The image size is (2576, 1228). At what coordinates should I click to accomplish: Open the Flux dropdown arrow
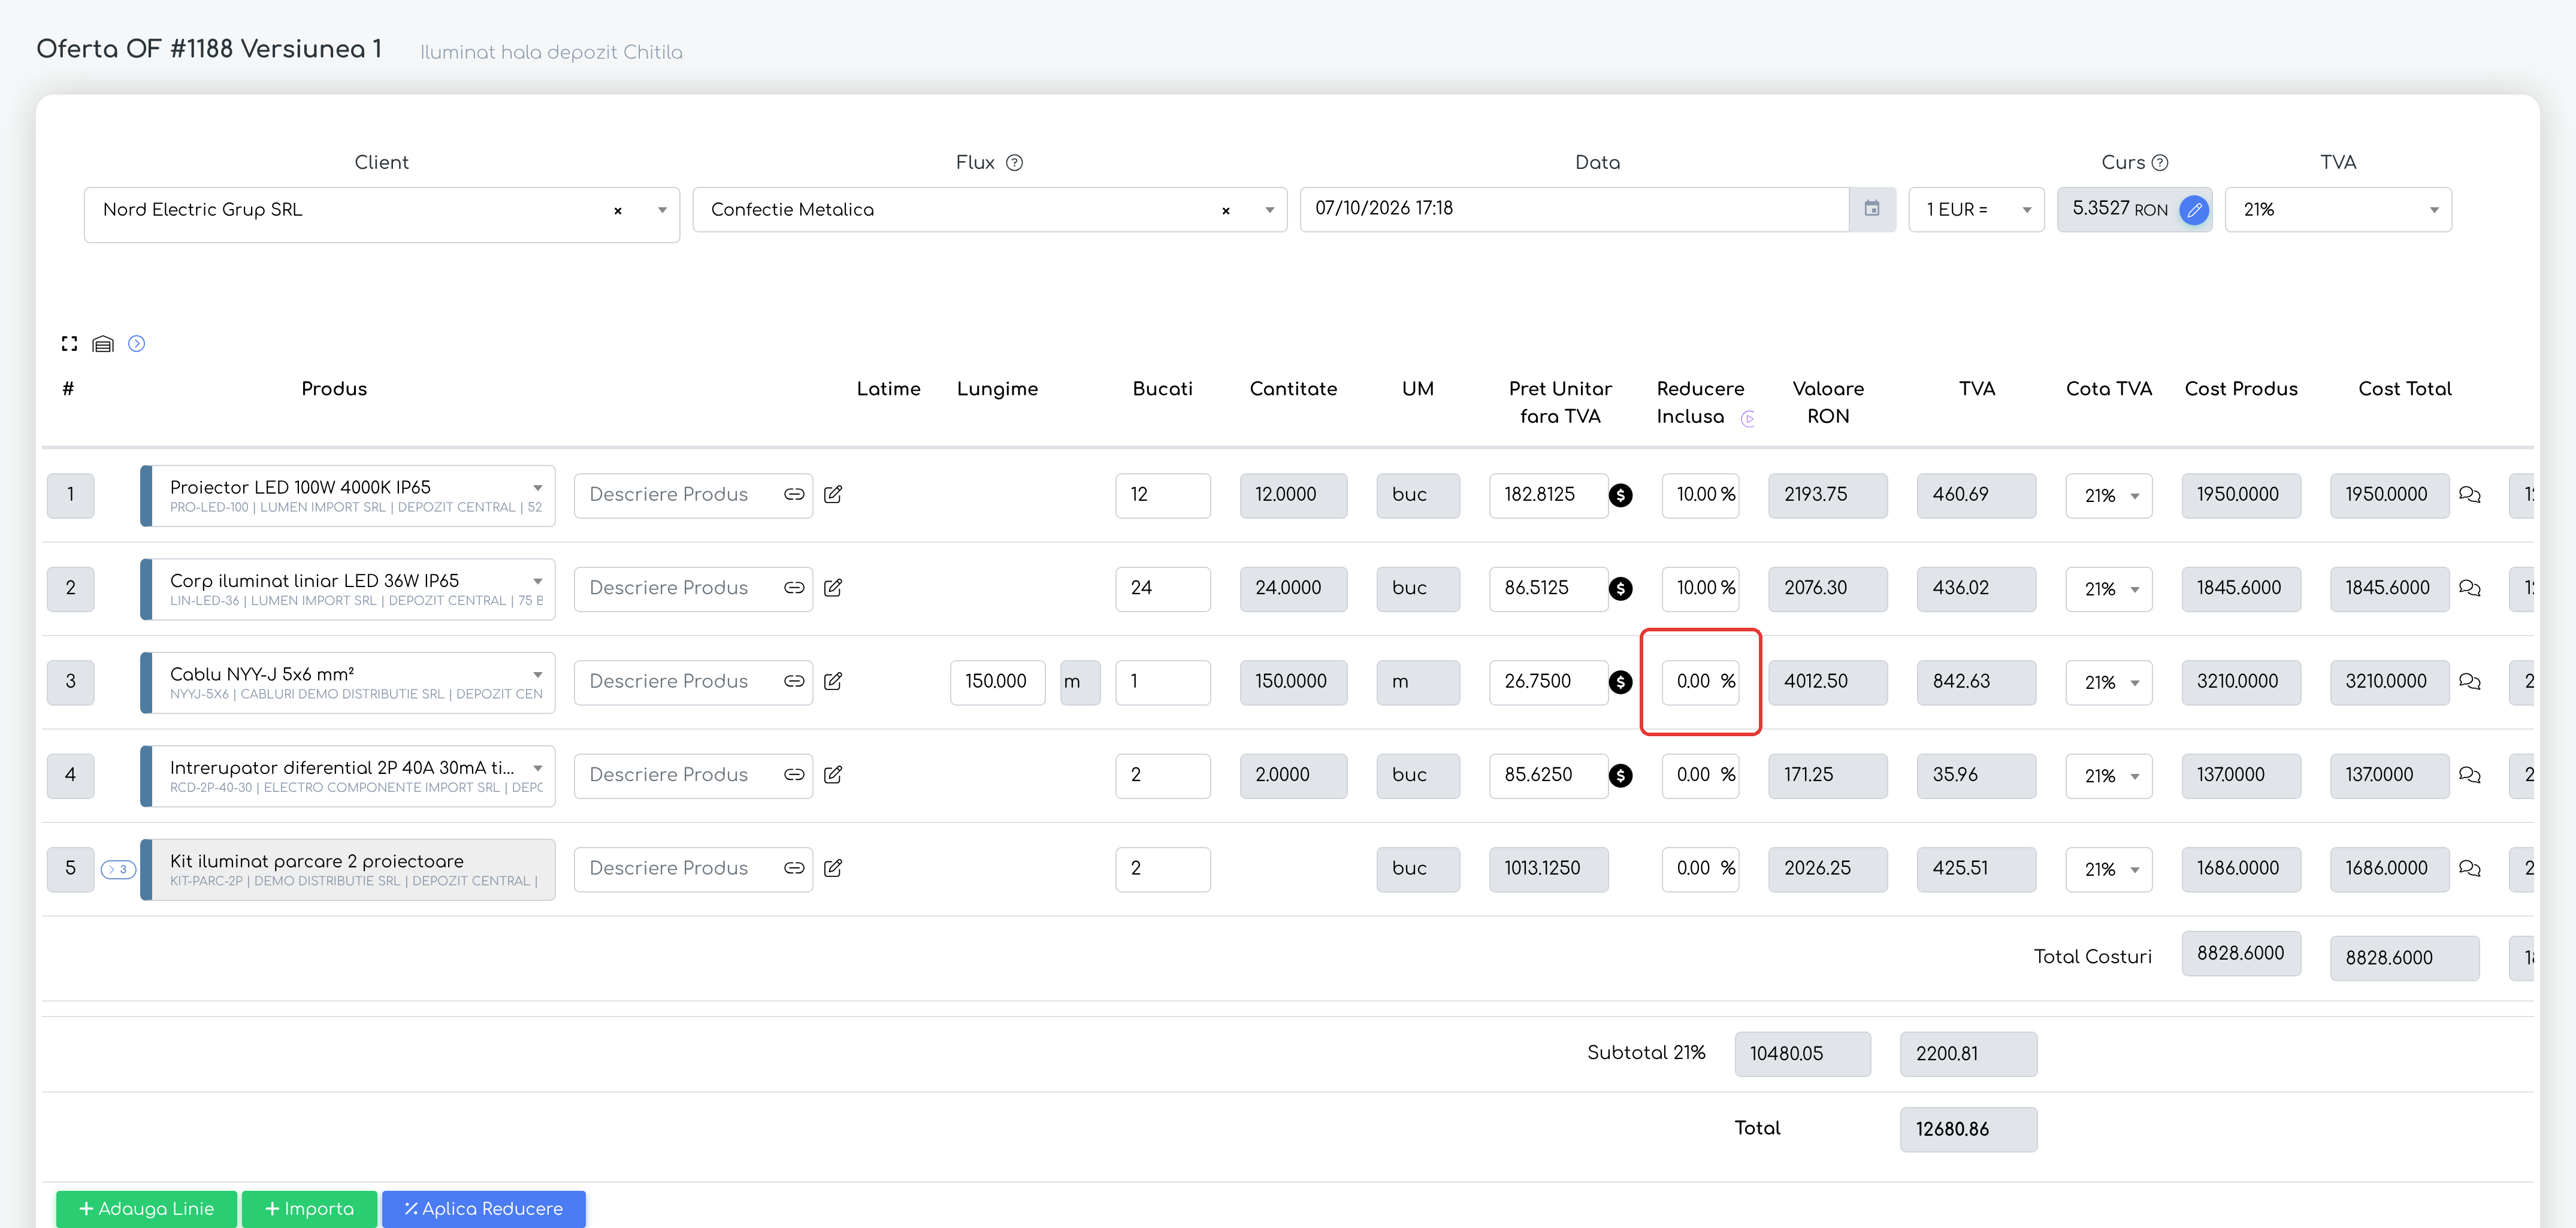click(1270, 210)
